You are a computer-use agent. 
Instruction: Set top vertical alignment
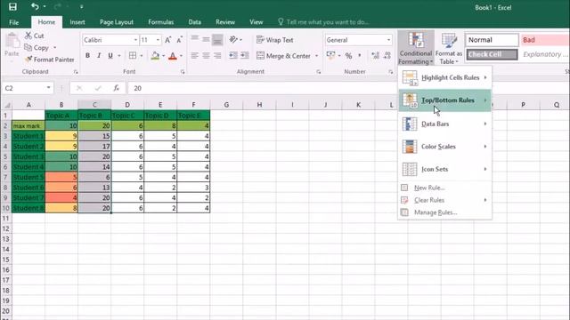(x=195, y=39)
